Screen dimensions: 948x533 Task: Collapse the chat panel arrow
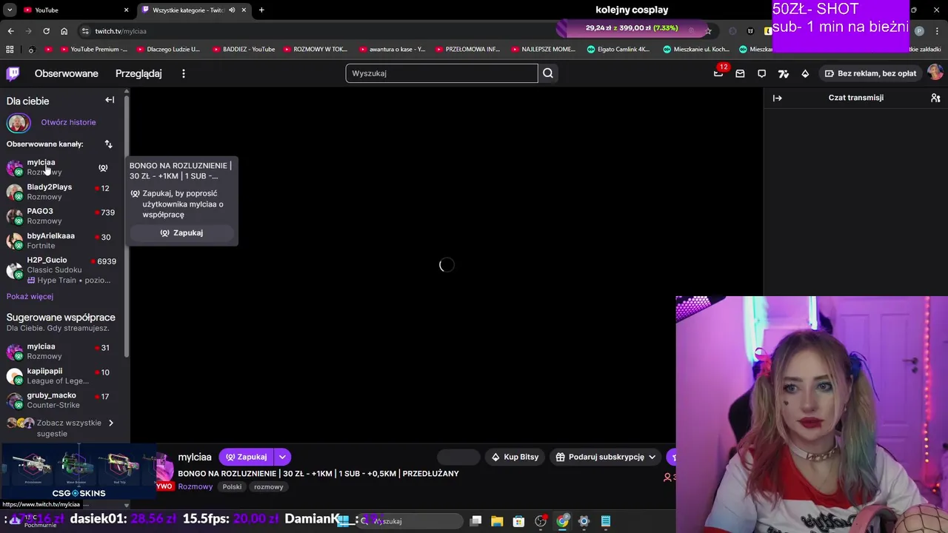click(x=777, y=98)
